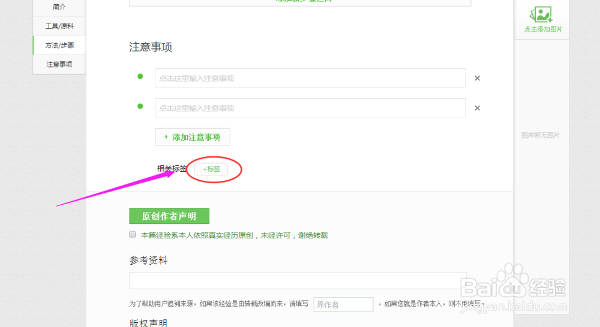Click the 注意事项 section heading
The width and height of the screenshot is (600, 327).
point(151,47)
